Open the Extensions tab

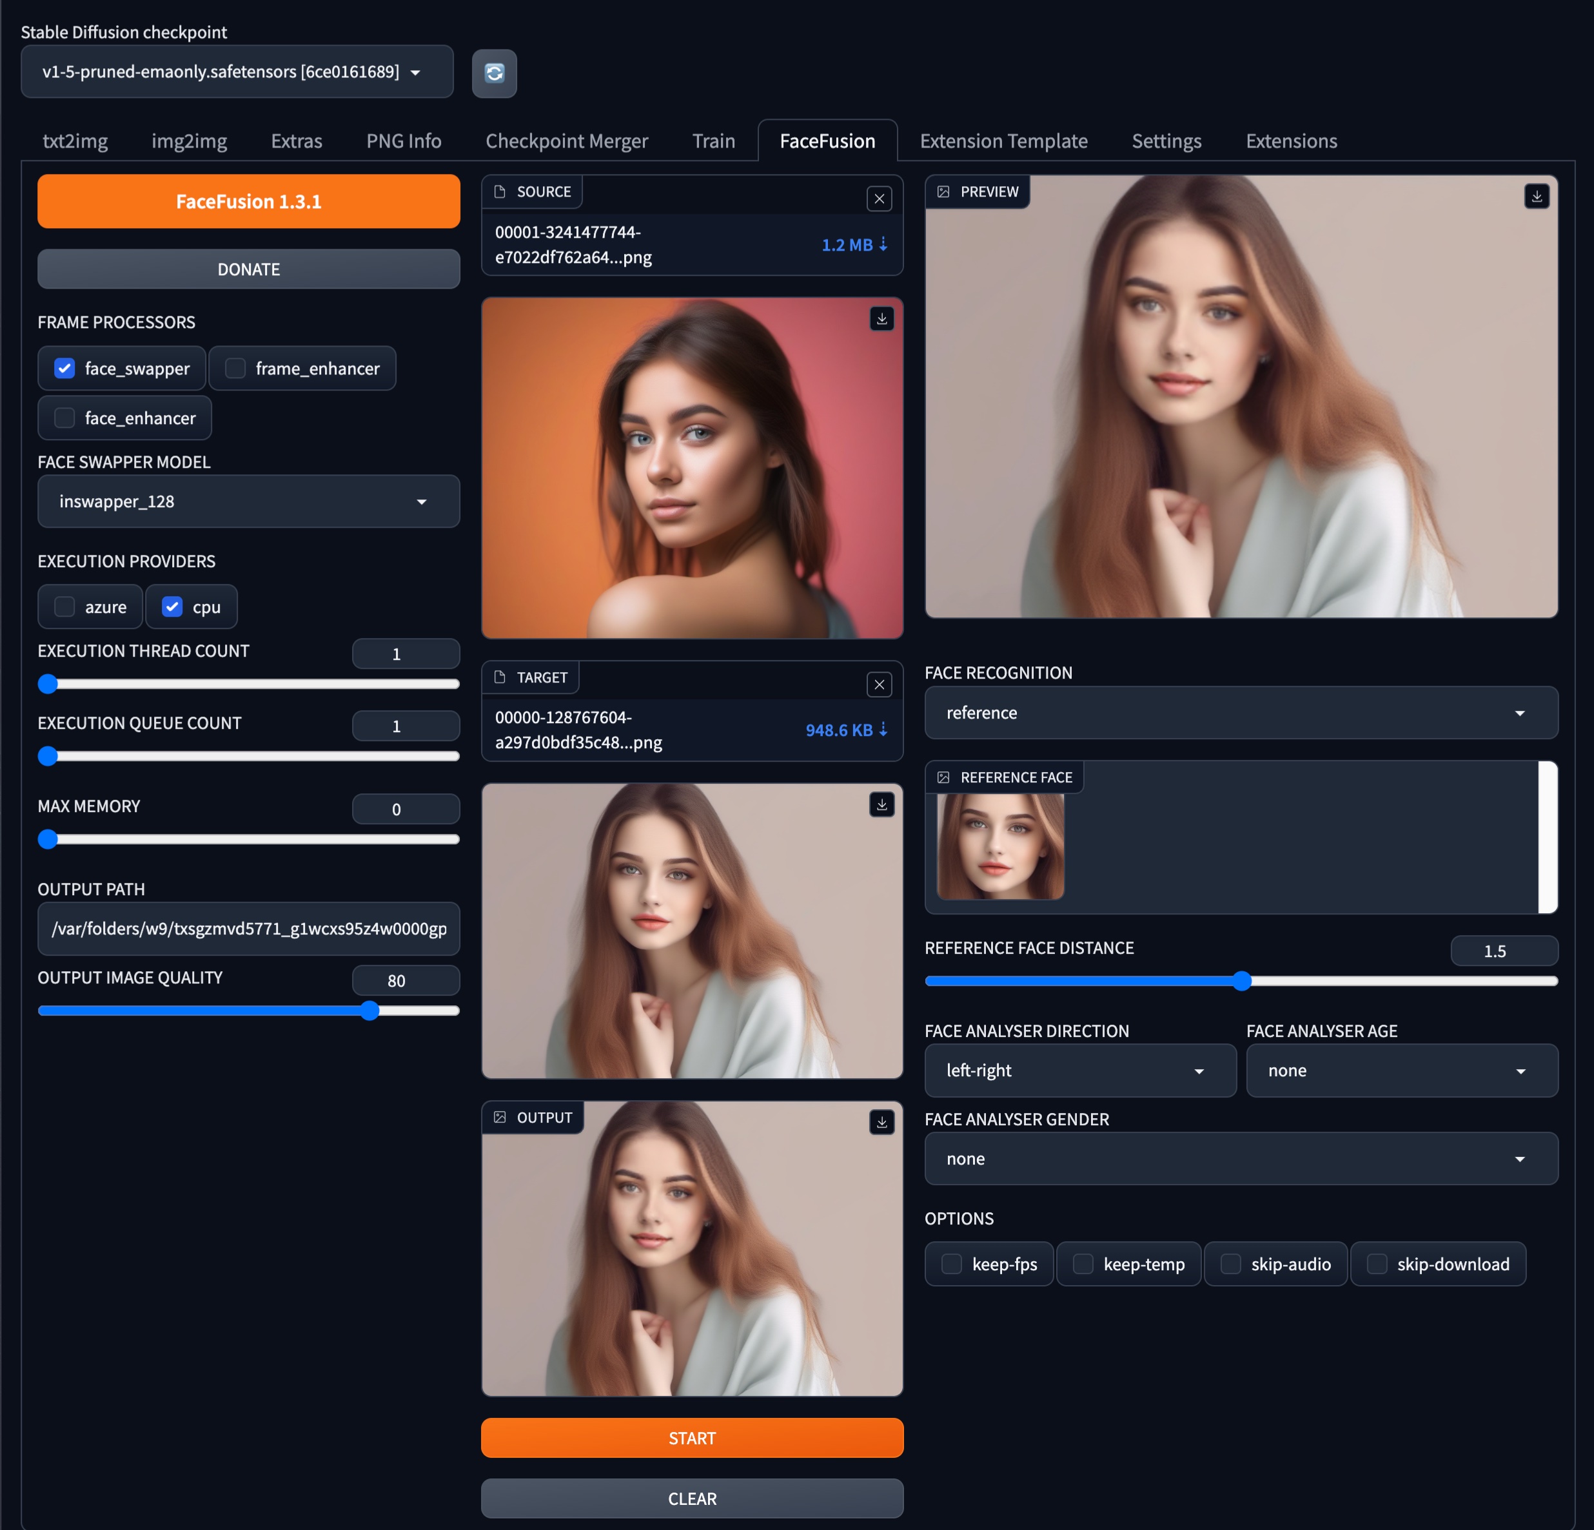coord(1291,141)
